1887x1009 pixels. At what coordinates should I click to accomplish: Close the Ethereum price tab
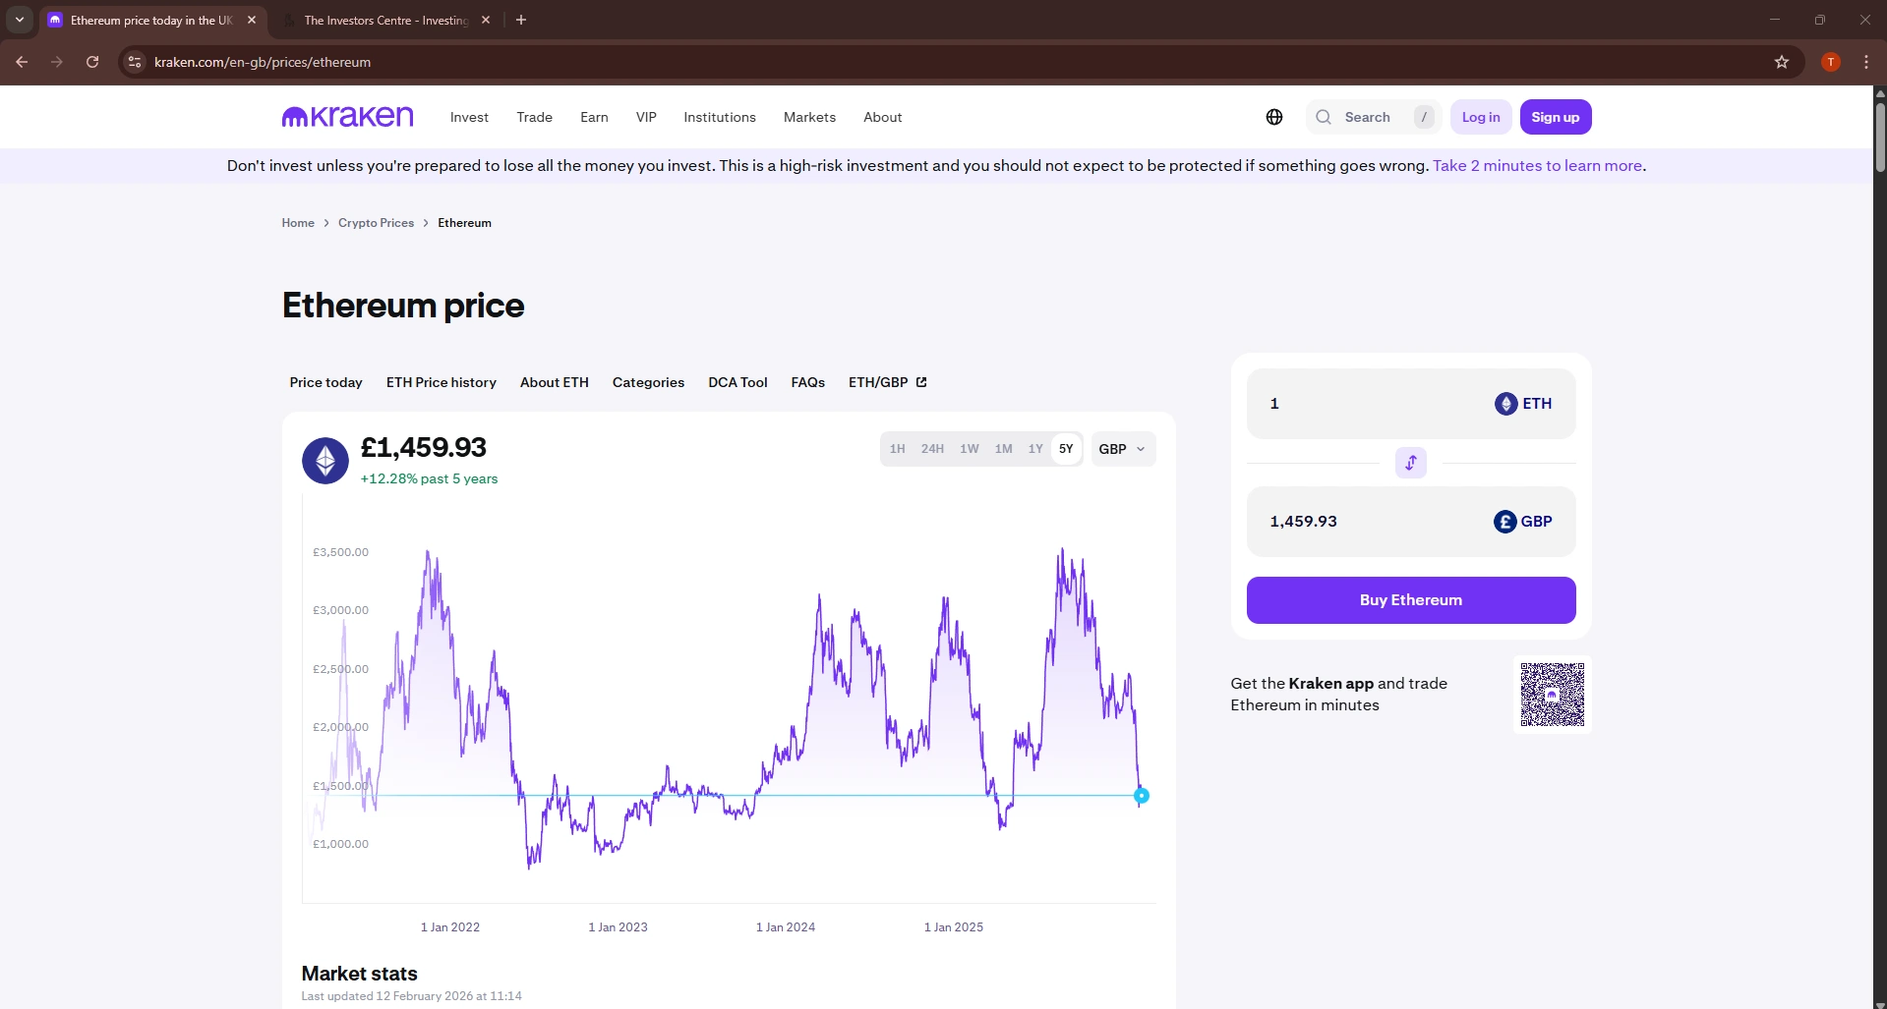tap(252, 20)
